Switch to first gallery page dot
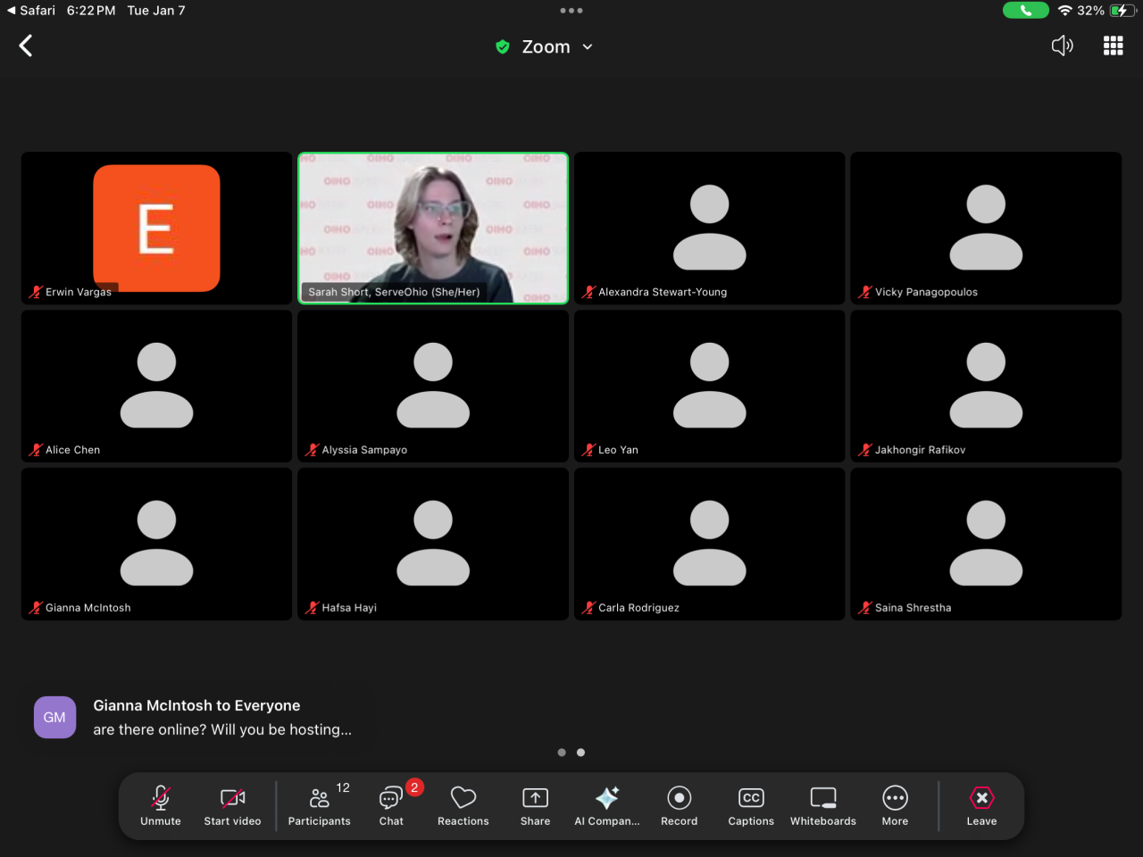The image size is (1143, 857). click(562, 753)
